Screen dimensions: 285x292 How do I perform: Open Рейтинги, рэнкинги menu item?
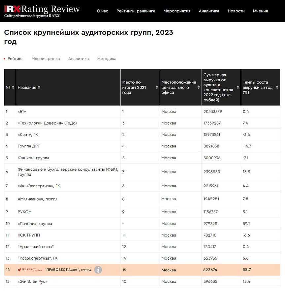(x=136, y=11)
